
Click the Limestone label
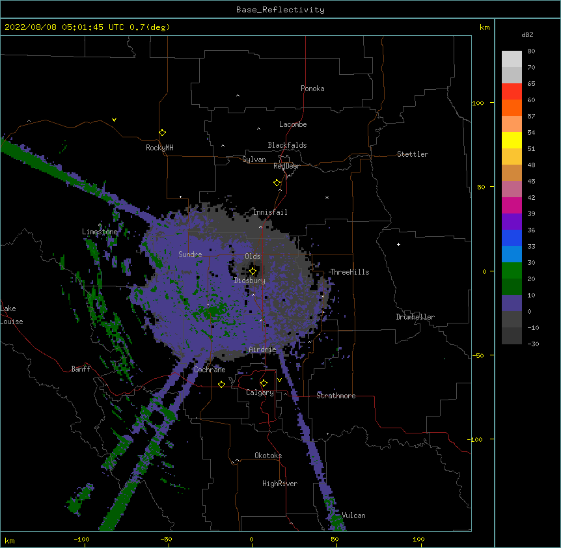pos(100,232)
